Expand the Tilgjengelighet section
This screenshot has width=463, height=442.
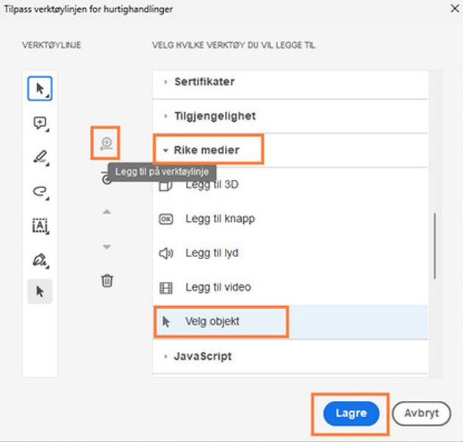pos(215,116)
